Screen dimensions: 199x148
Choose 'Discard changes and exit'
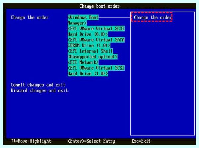coord(39,91)
